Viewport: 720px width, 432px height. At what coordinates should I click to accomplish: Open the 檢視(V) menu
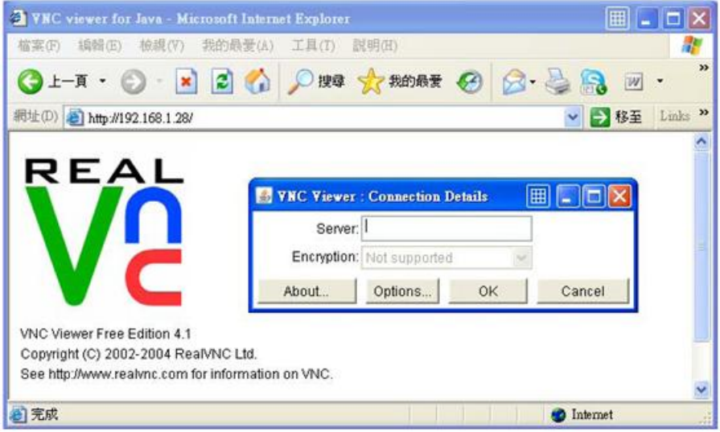(162, 46)
